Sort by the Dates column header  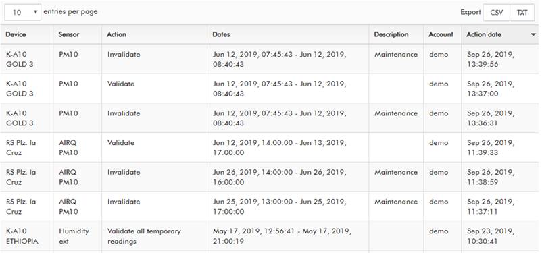tap(221, 34)
